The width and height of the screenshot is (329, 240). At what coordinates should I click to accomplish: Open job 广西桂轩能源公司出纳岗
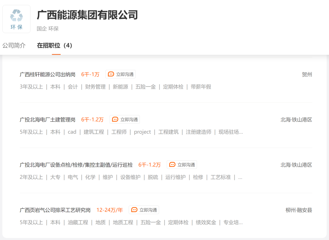tap(48, 75)
